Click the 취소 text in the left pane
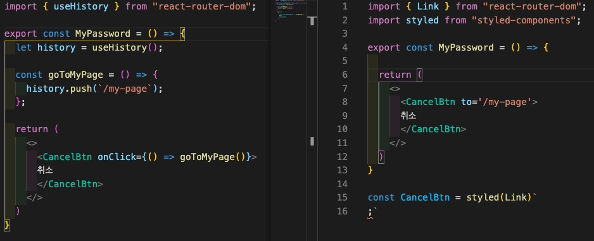 pos(45,170)
